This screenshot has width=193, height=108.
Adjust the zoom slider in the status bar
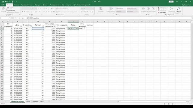coord(181,104)
